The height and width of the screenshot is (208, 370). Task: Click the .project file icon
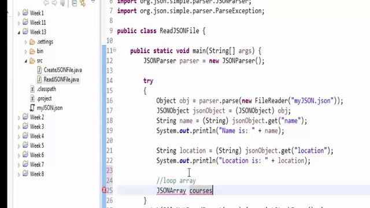[x=32, y=98]
